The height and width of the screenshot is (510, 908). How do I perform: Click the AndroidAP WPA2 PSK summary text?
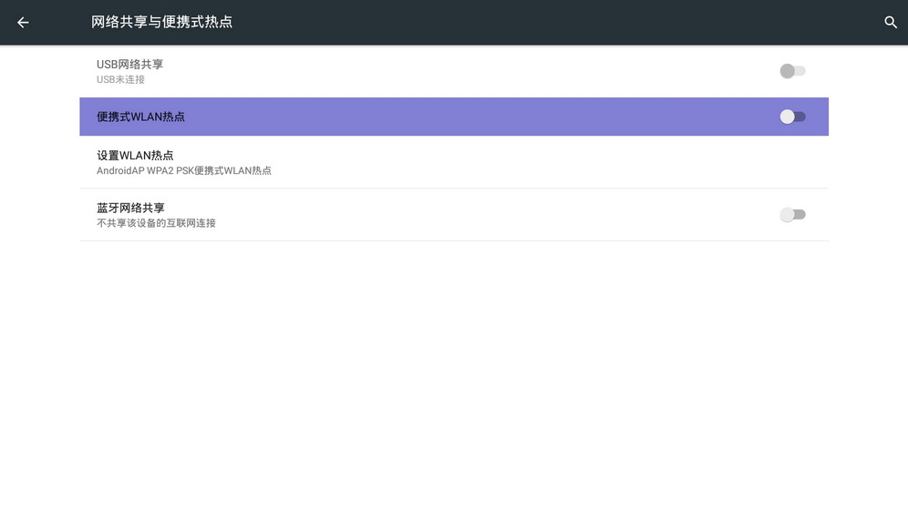click(183, 170)
